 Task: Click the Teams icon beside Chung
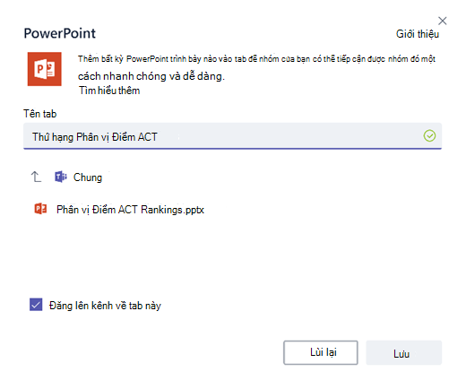click(61, 177)
